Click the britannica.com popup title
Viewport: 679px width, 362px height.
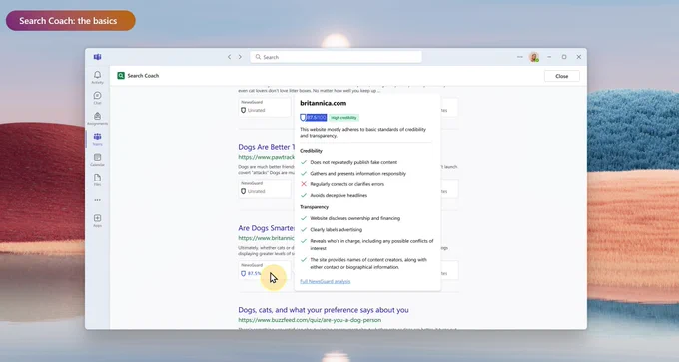pyautogui.click(x=324, y=103)
